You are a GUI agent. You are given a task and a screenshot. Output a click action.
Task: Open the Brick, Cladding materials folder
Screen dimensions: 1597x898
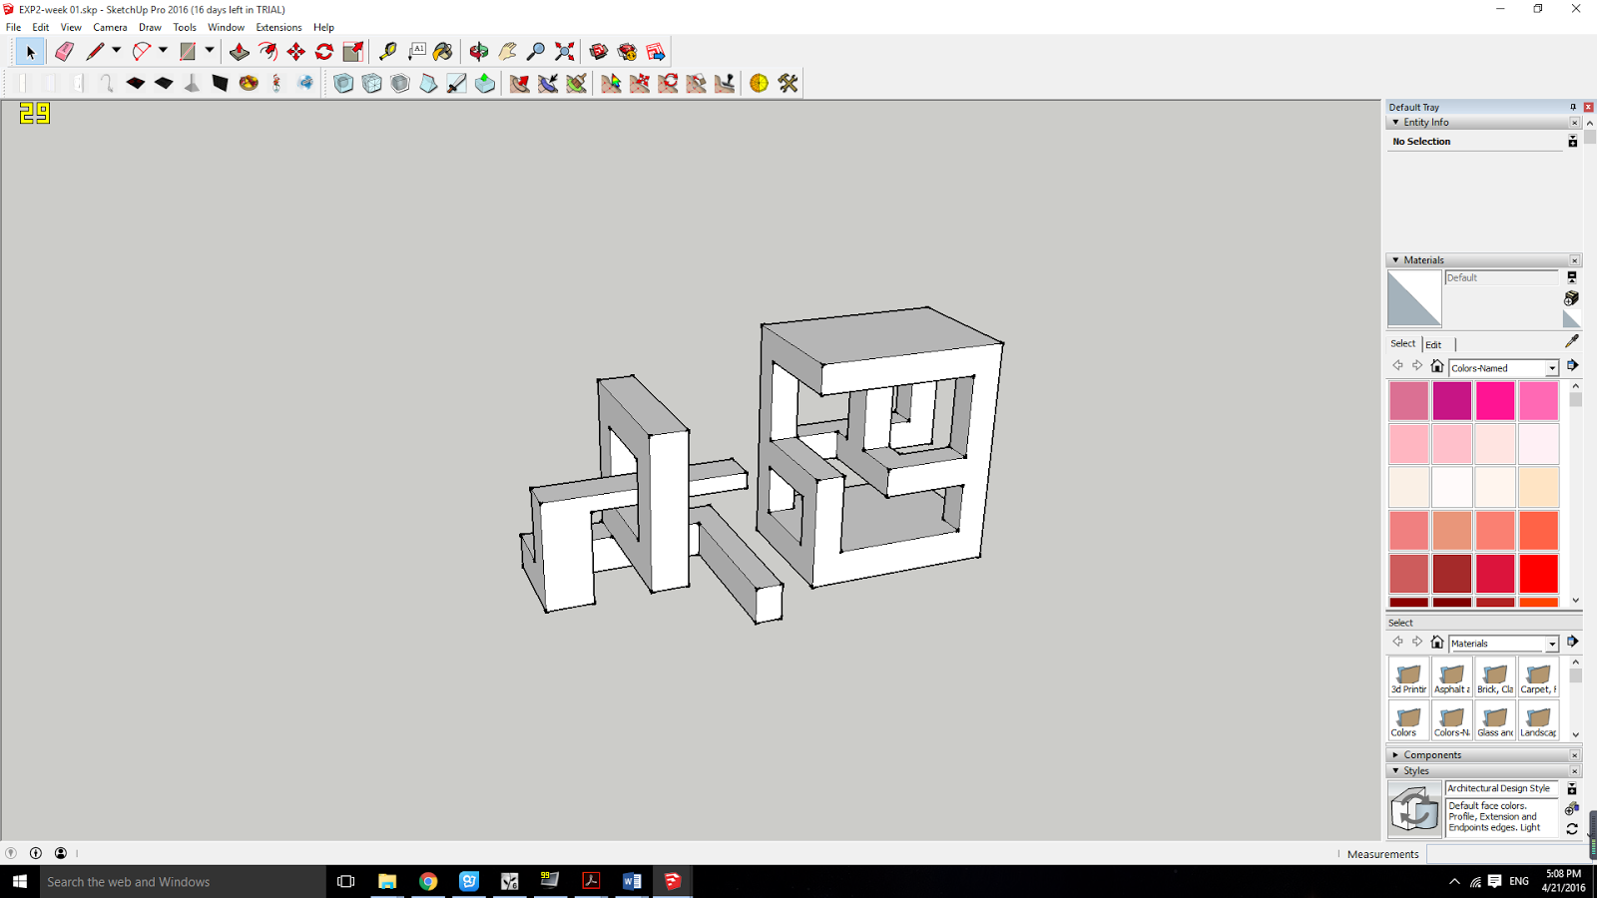[x=1495, y=677]
